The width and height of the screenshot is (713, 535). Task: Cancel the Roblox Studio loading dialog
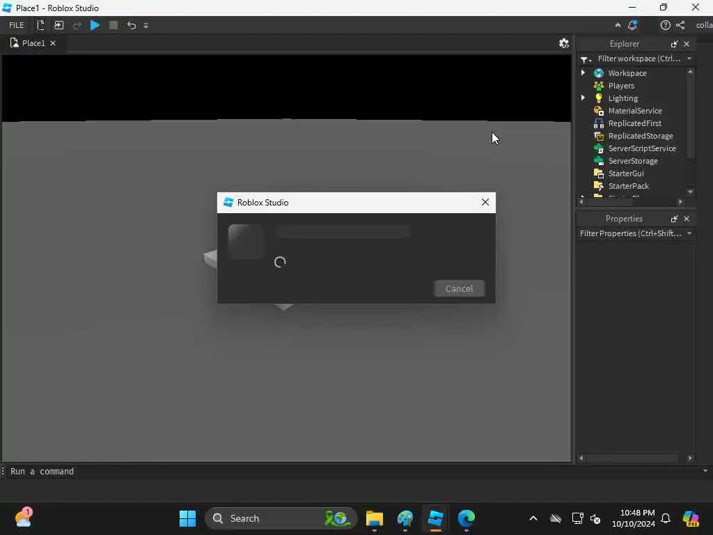click(x=459, y=288)
